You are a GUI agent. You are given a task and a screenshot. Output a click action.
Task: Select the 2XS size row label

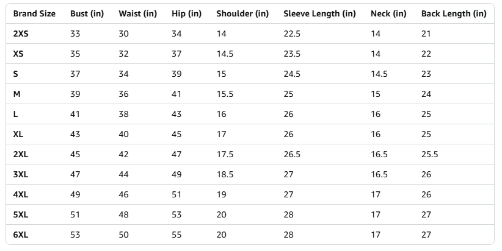click(21, 34)
